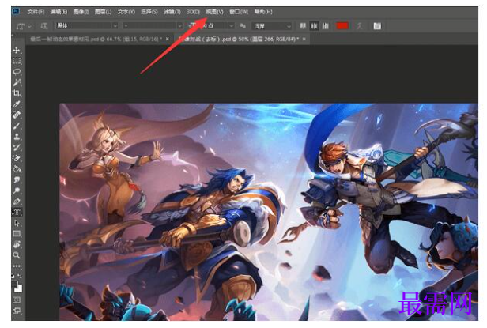The width and height of the screenshot is (487, 328).
Task: Open the warp text dialog
Action: click(x=360, y=26)
